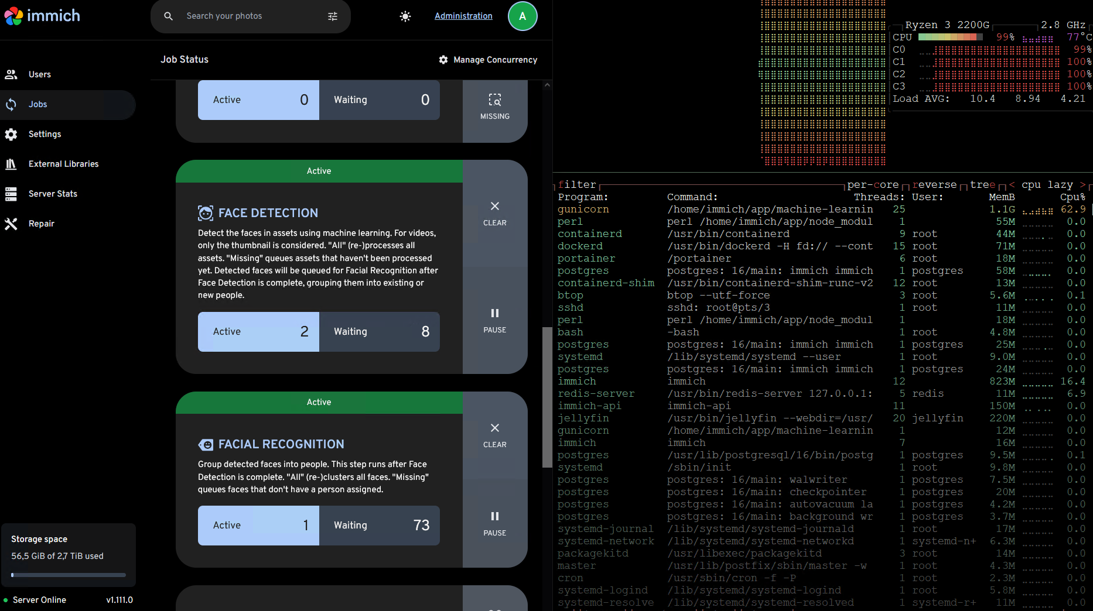Click the 2.8 GHz frequency label in btop
Image resolution: width=1093 pixels, height=611 pixels.
pyautogui.click(x=1063, y=25)
